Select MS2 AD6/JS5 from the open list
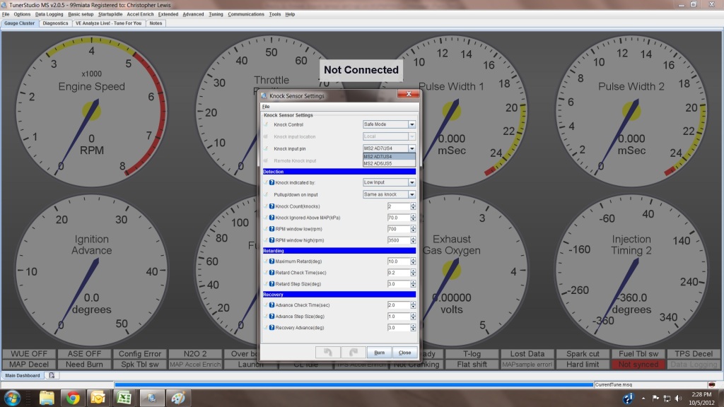Viewport: 724px width, 407px height. tap(386, 163)
